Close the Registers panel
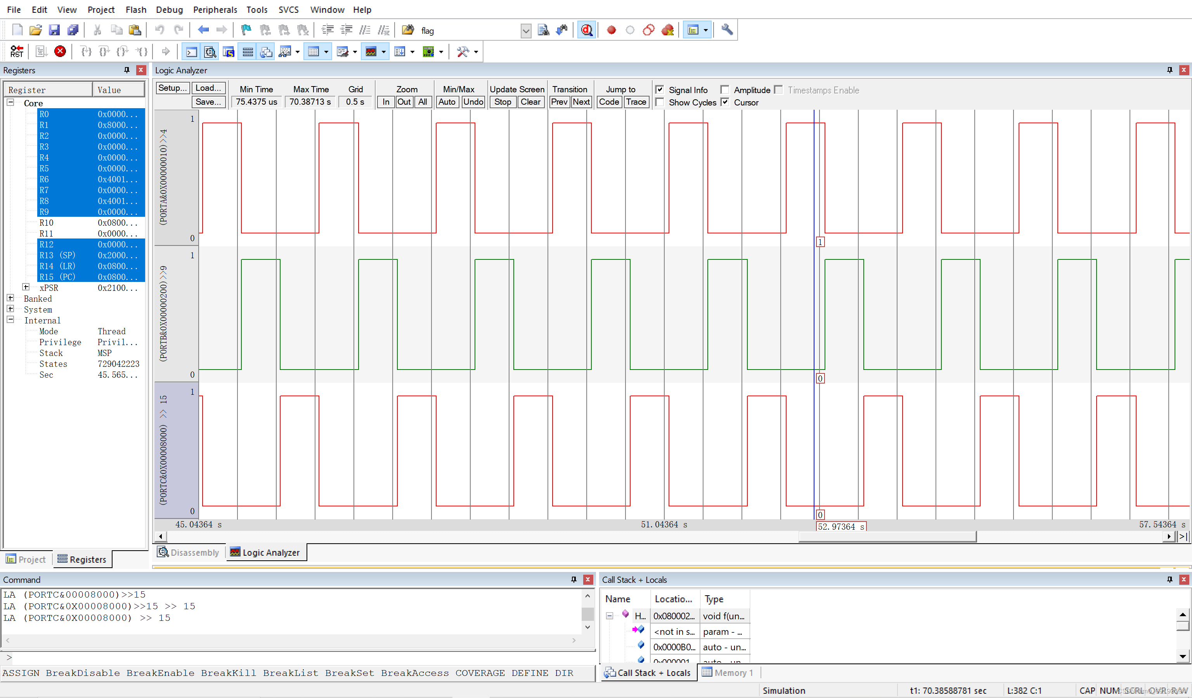This screenshot has height=698, width=1192. click(141, 70)
